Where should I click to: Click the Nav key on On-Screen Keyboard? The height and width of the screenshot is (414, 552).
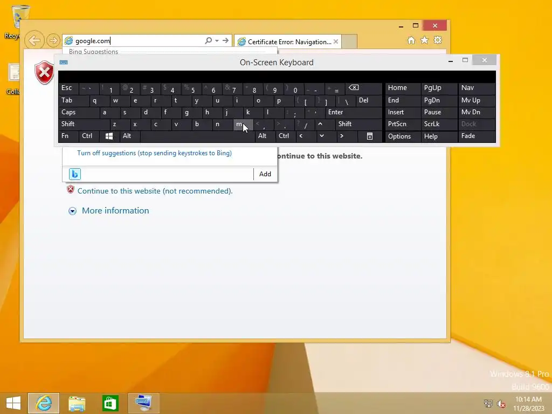click(x=477, y=88)
